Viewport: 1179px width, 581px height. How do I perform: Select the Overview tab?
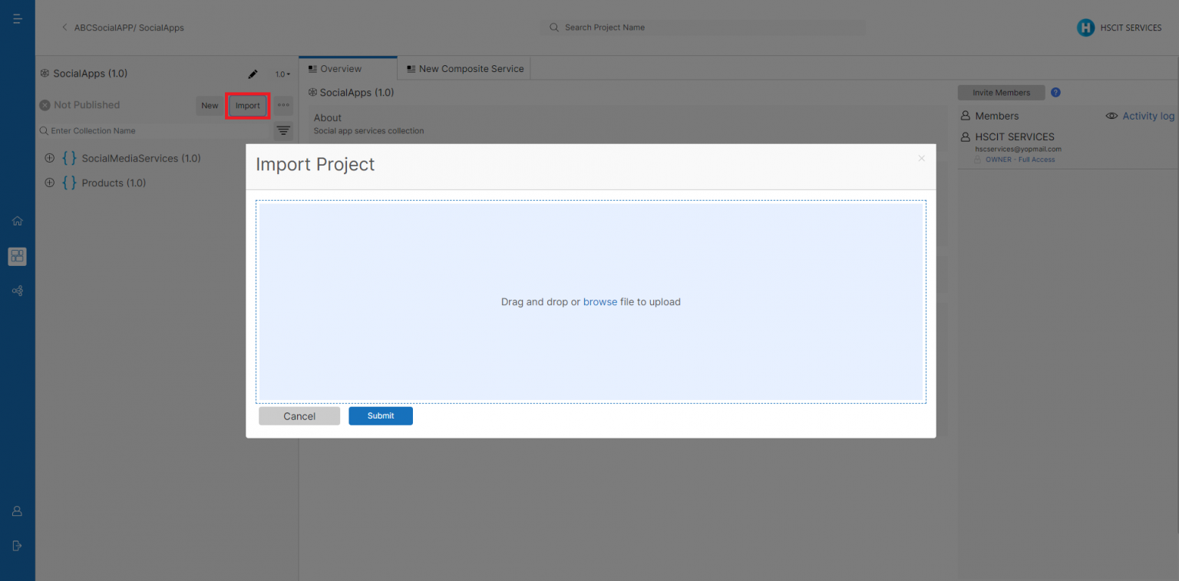tap(340, 68)
